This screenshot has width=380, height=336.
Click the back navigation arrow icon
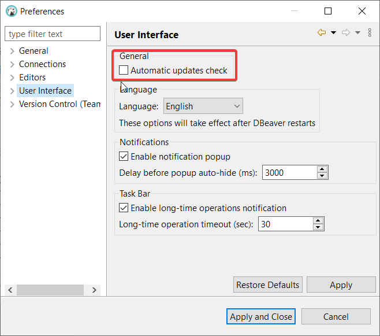pyautogui.click(x=322, y=32)
